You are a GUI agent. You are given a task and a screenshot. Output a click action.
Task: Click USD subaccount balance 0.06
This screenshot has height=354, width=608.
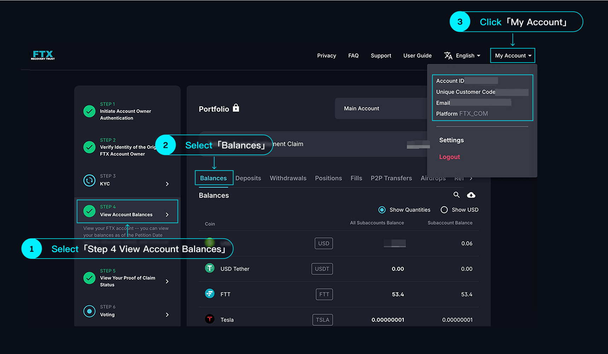pos(467,243)
